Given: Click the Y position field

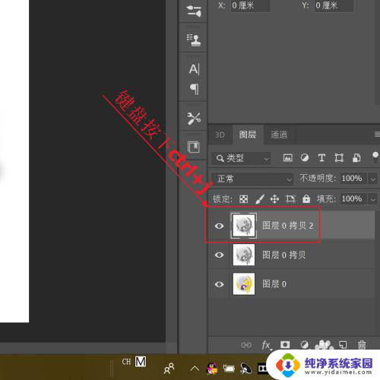Looking at the screenshot, I should coord(334,5).
